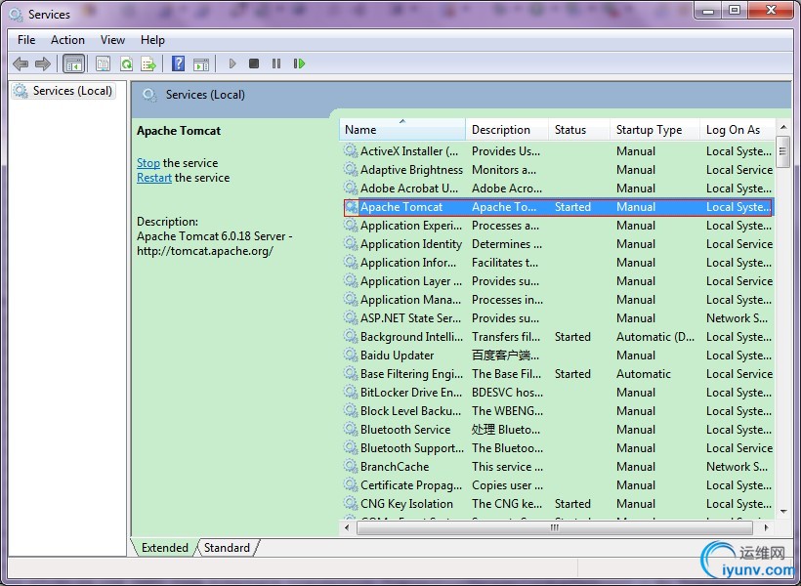Click the Services window title bar icon

point(16,15)
